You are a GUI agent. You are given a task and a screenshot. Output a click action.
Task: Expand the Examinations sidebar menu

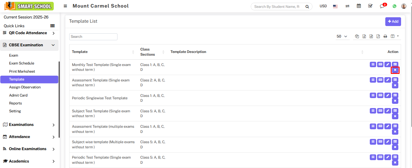point(29,125)
